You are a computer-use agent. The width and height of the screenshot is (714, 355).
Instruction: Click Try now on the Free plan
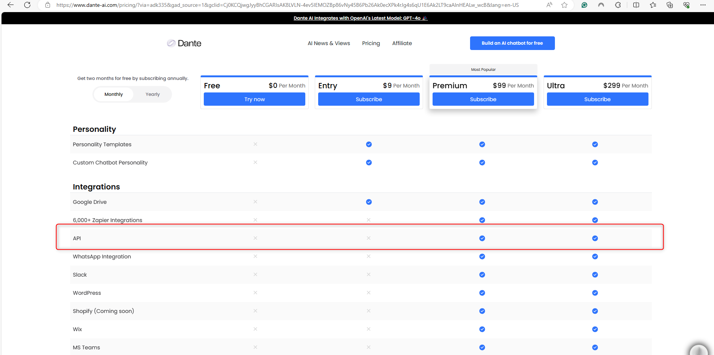coord(255,99)
